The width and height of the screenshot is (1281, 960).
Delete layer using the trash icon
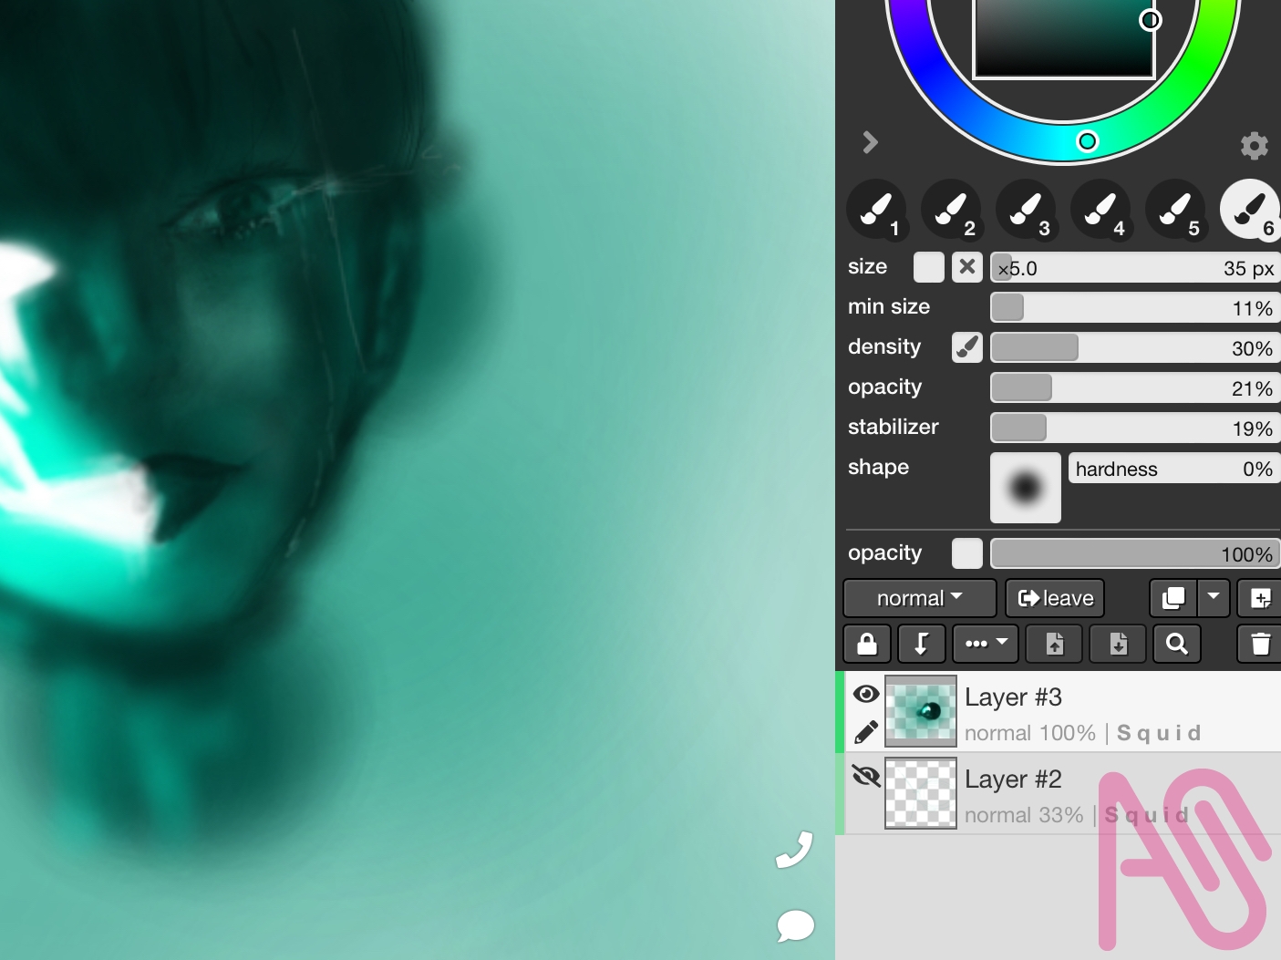(x=1260, y=645)
